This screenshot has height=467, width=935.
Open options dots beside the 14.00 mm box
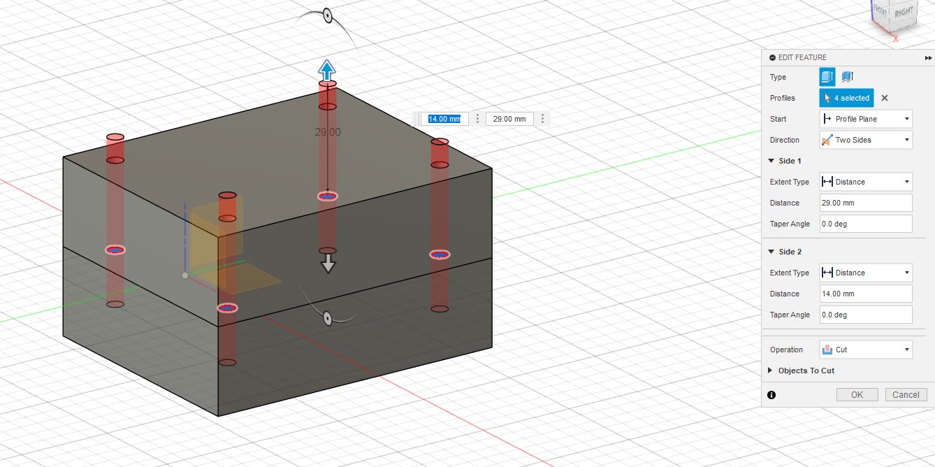[477, 119]
